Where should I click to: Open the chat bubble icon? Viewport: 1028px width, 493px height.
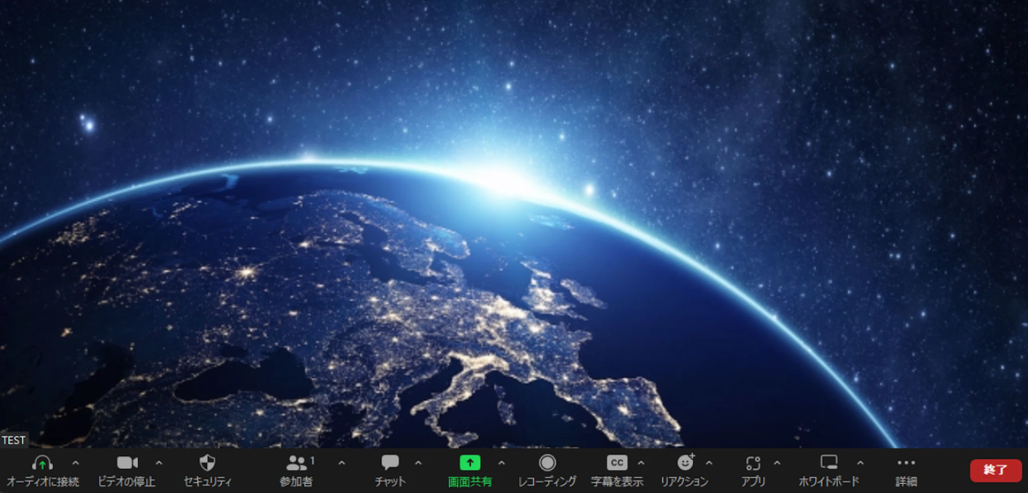390,463
